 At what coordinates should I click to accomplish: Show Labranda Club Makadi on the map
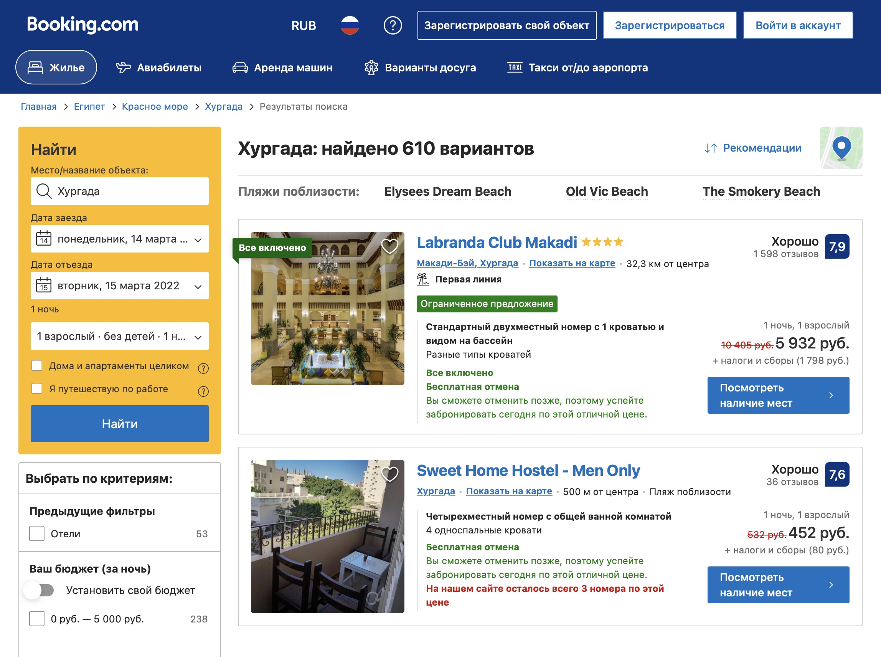(x=572, y=263)
